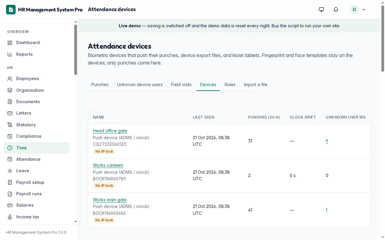Click the Employees people icon
The height and width of the screenshot is (240, 385).
pyautogui.click(x=10, y=79)
